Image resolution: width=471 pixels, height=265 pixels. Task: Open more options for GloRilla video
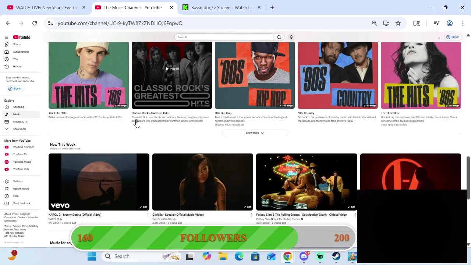[252, 215]
